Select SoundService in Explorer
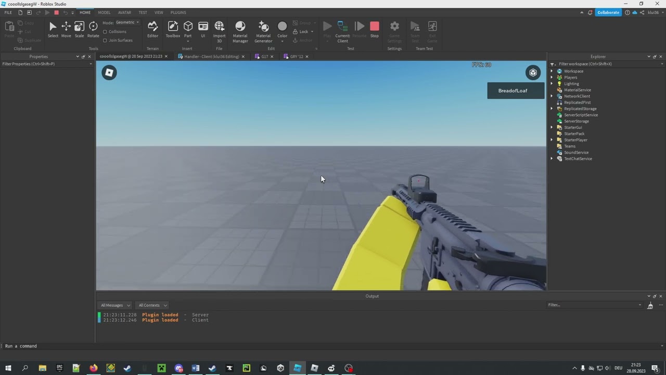The width and height of the screenshot is (666, 375). (x=576, y=153)
